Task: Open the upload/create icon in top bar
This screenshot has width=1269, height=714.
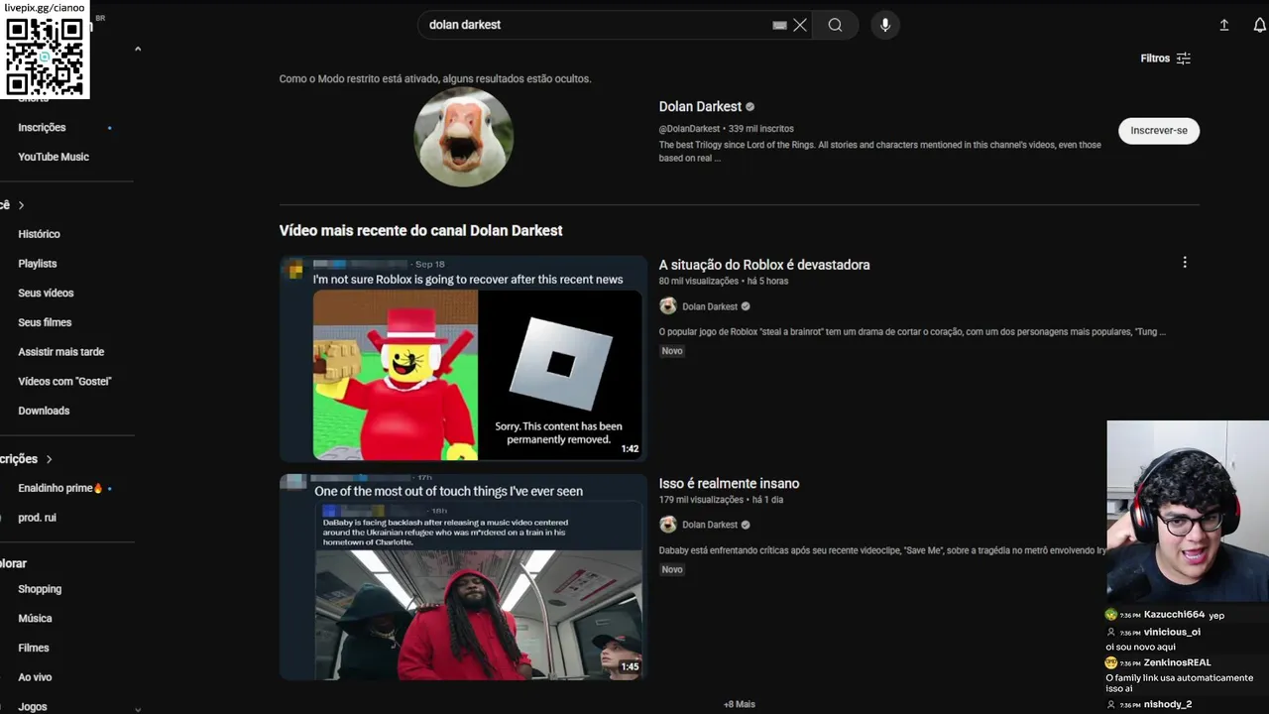Action: point(1224,25)
